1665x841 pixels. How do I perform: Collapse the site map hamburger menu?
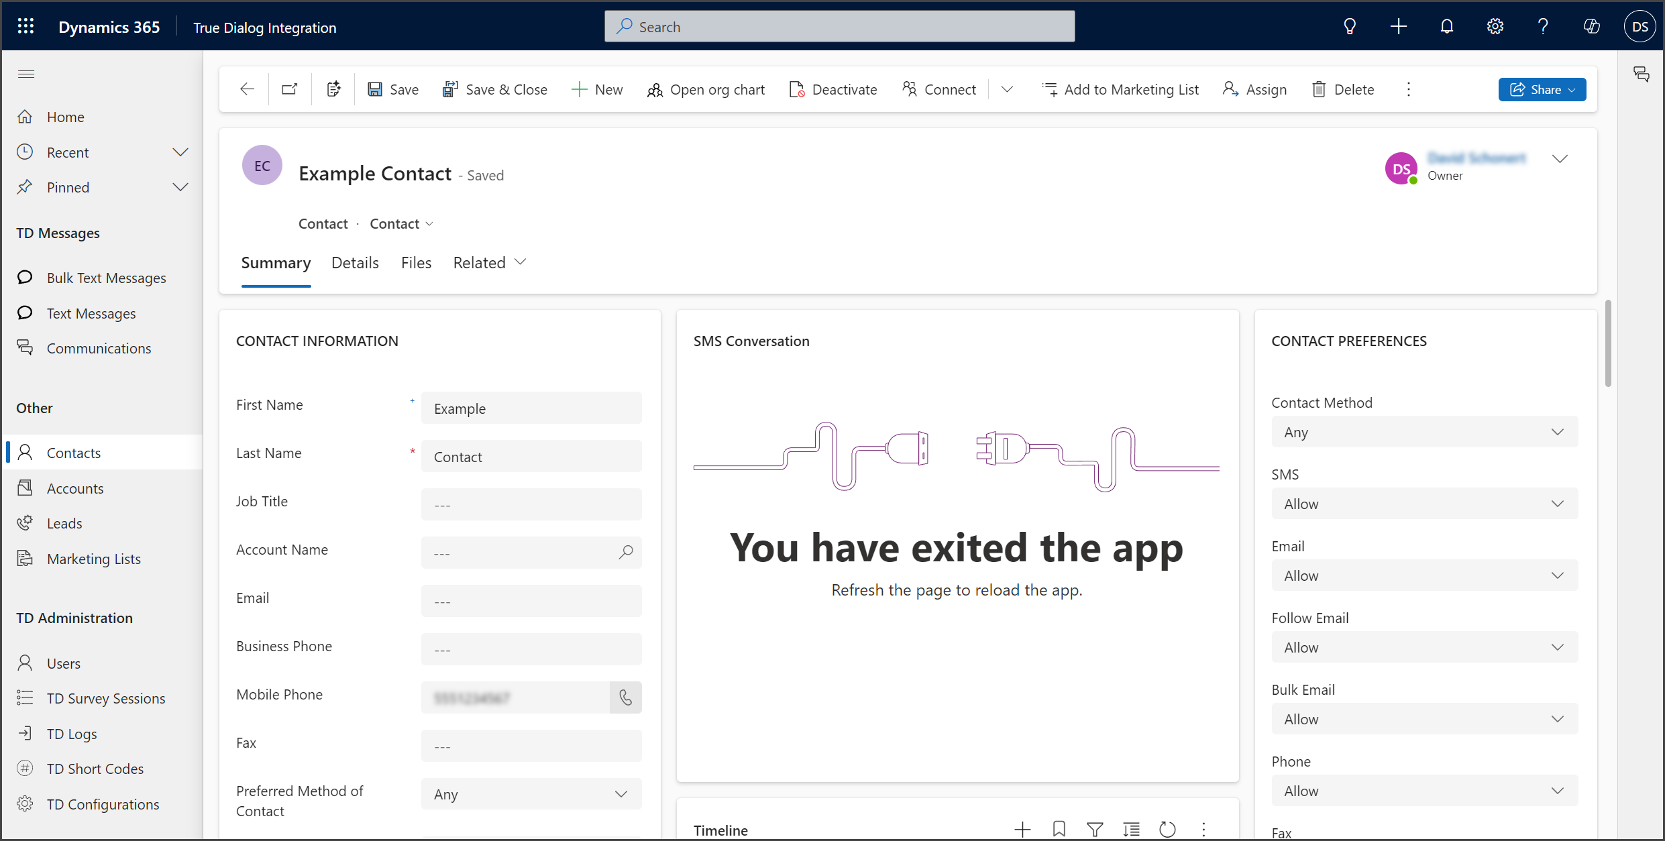pos(26,74)
